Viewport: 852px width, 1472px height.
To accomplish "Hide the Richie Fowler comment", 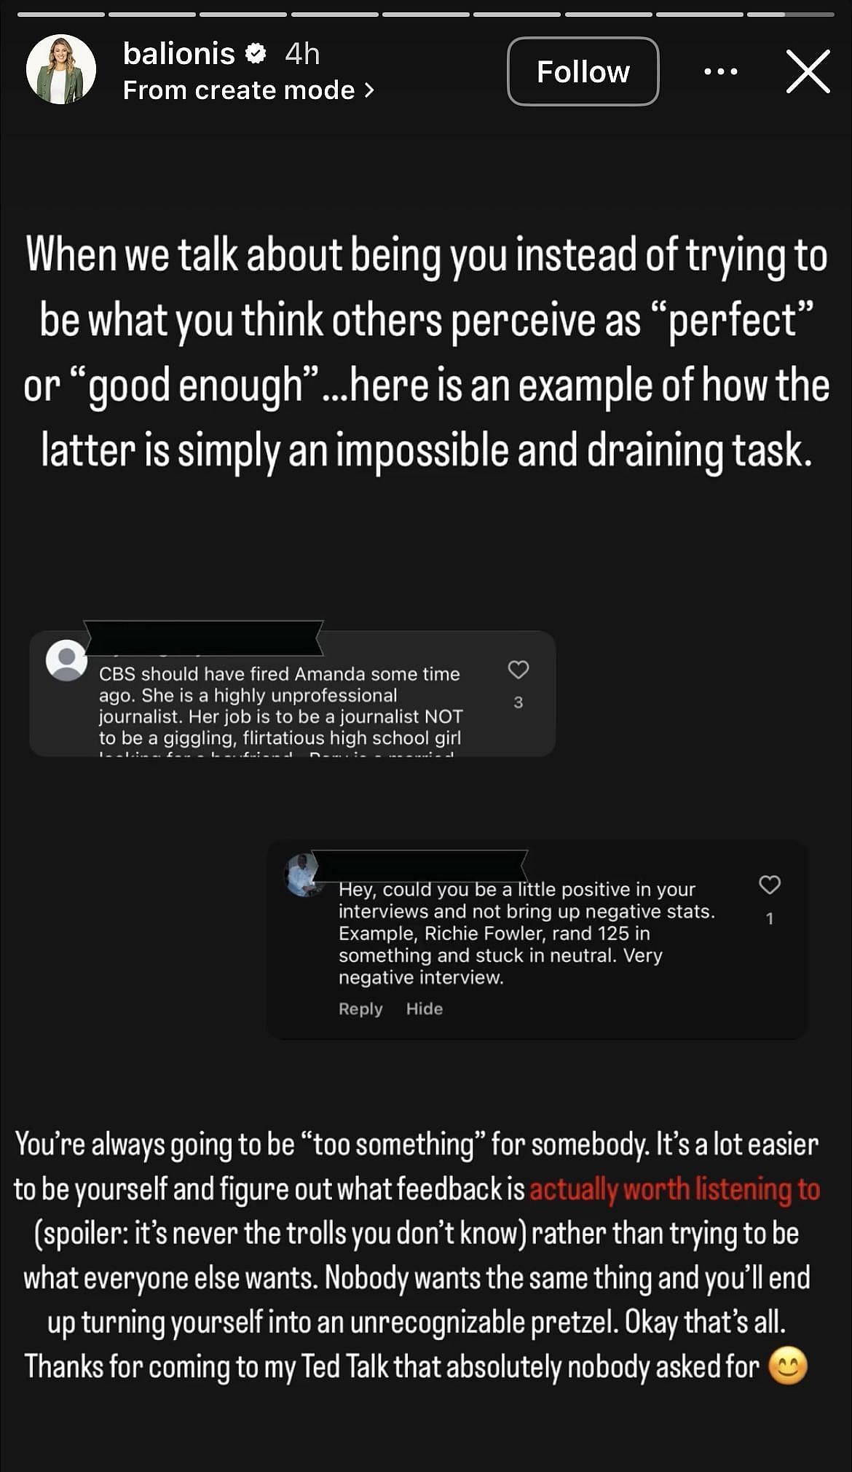I will point(425,1009).
